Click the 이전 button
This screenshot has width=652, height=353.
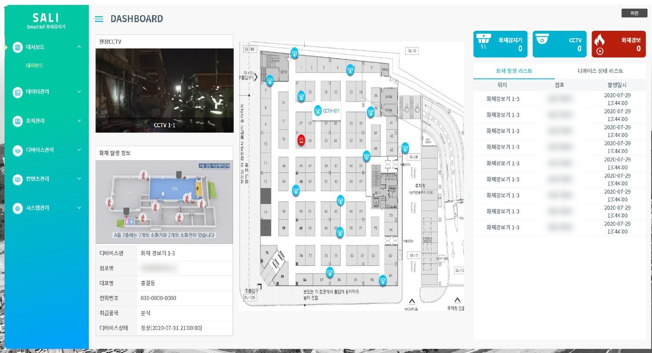[635, 13]
